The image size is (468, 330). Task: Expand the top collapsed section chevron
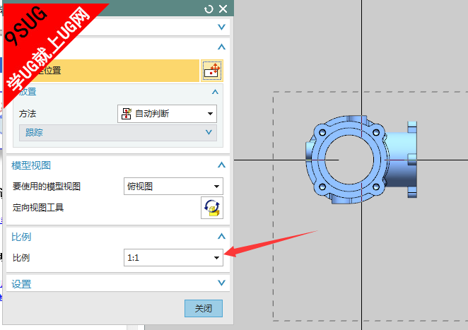tap(221, 27)
